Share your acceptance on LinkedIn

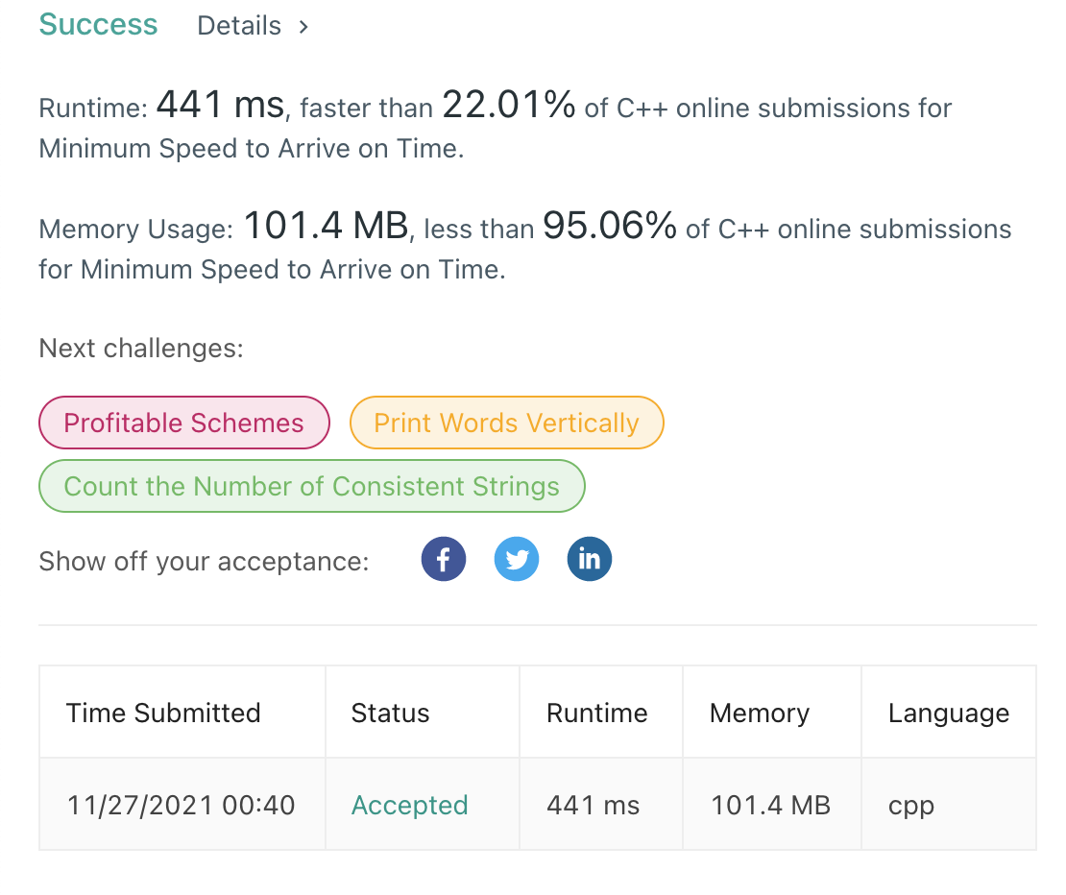(590, 559)
